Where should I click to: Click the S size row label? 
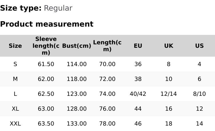click(15, 64)
